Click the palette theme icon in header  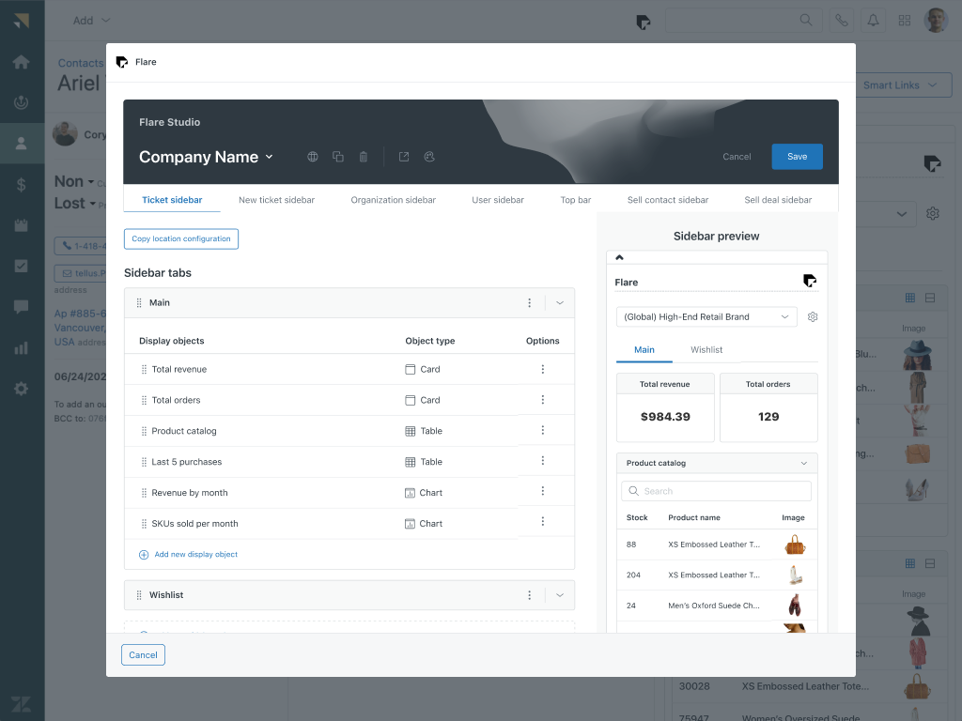coord(429,157)
